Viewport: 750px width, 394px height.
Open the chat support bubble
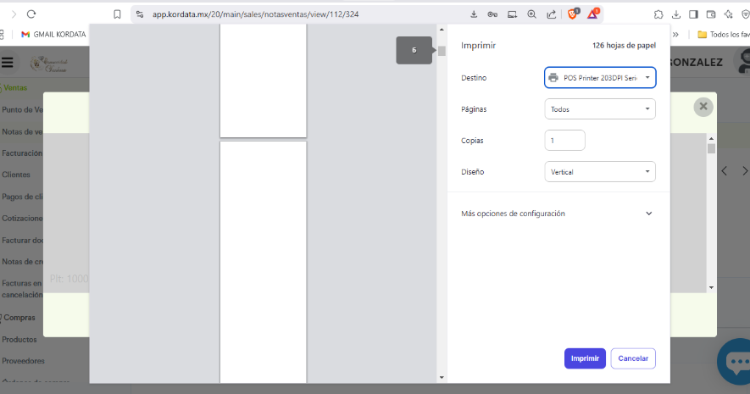[734, 362]
